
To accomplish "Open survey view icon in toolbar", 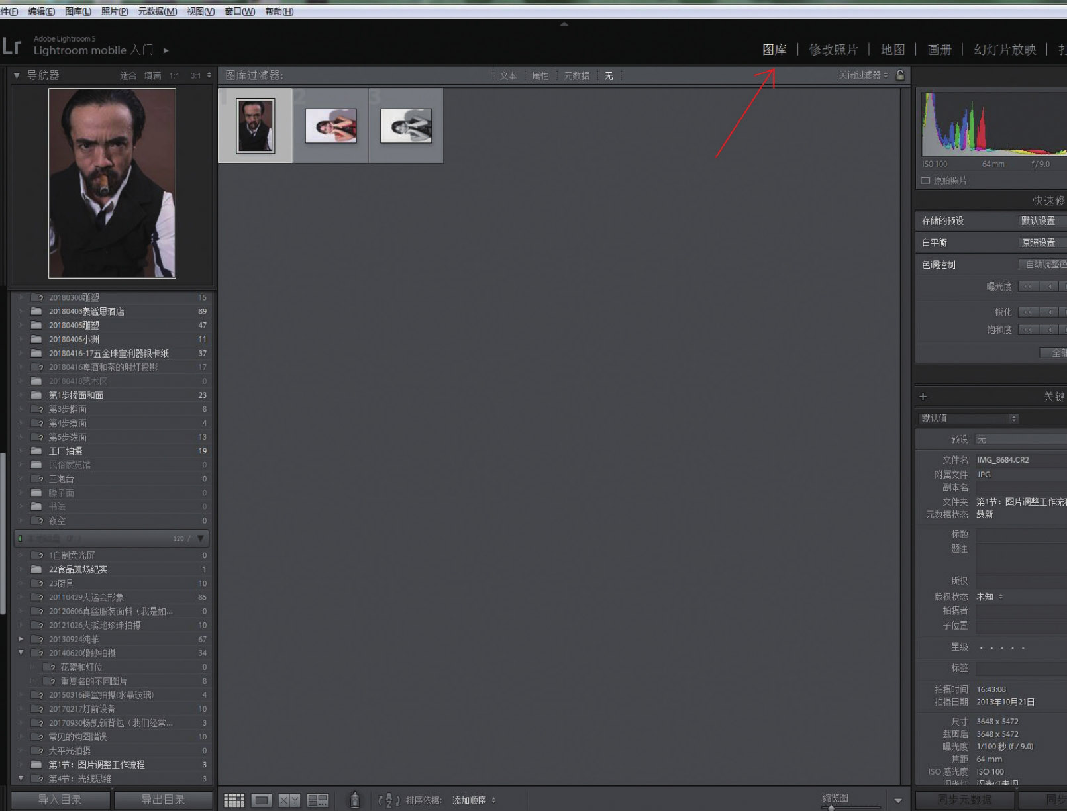I will coord(317,800).
